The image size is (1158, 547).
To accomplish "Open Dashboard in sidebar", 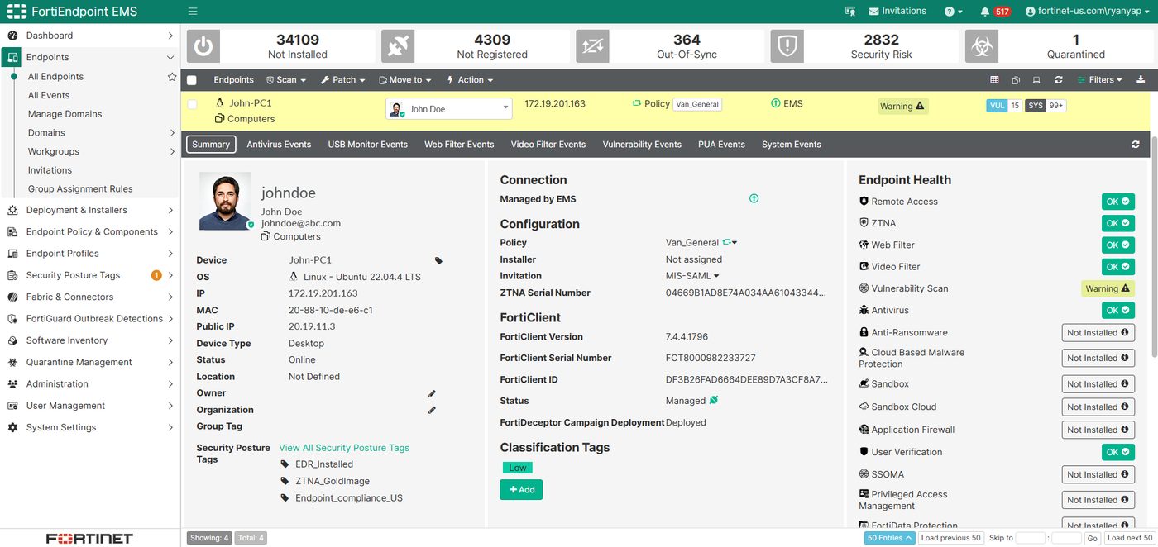I will click(x=90, y=36).
